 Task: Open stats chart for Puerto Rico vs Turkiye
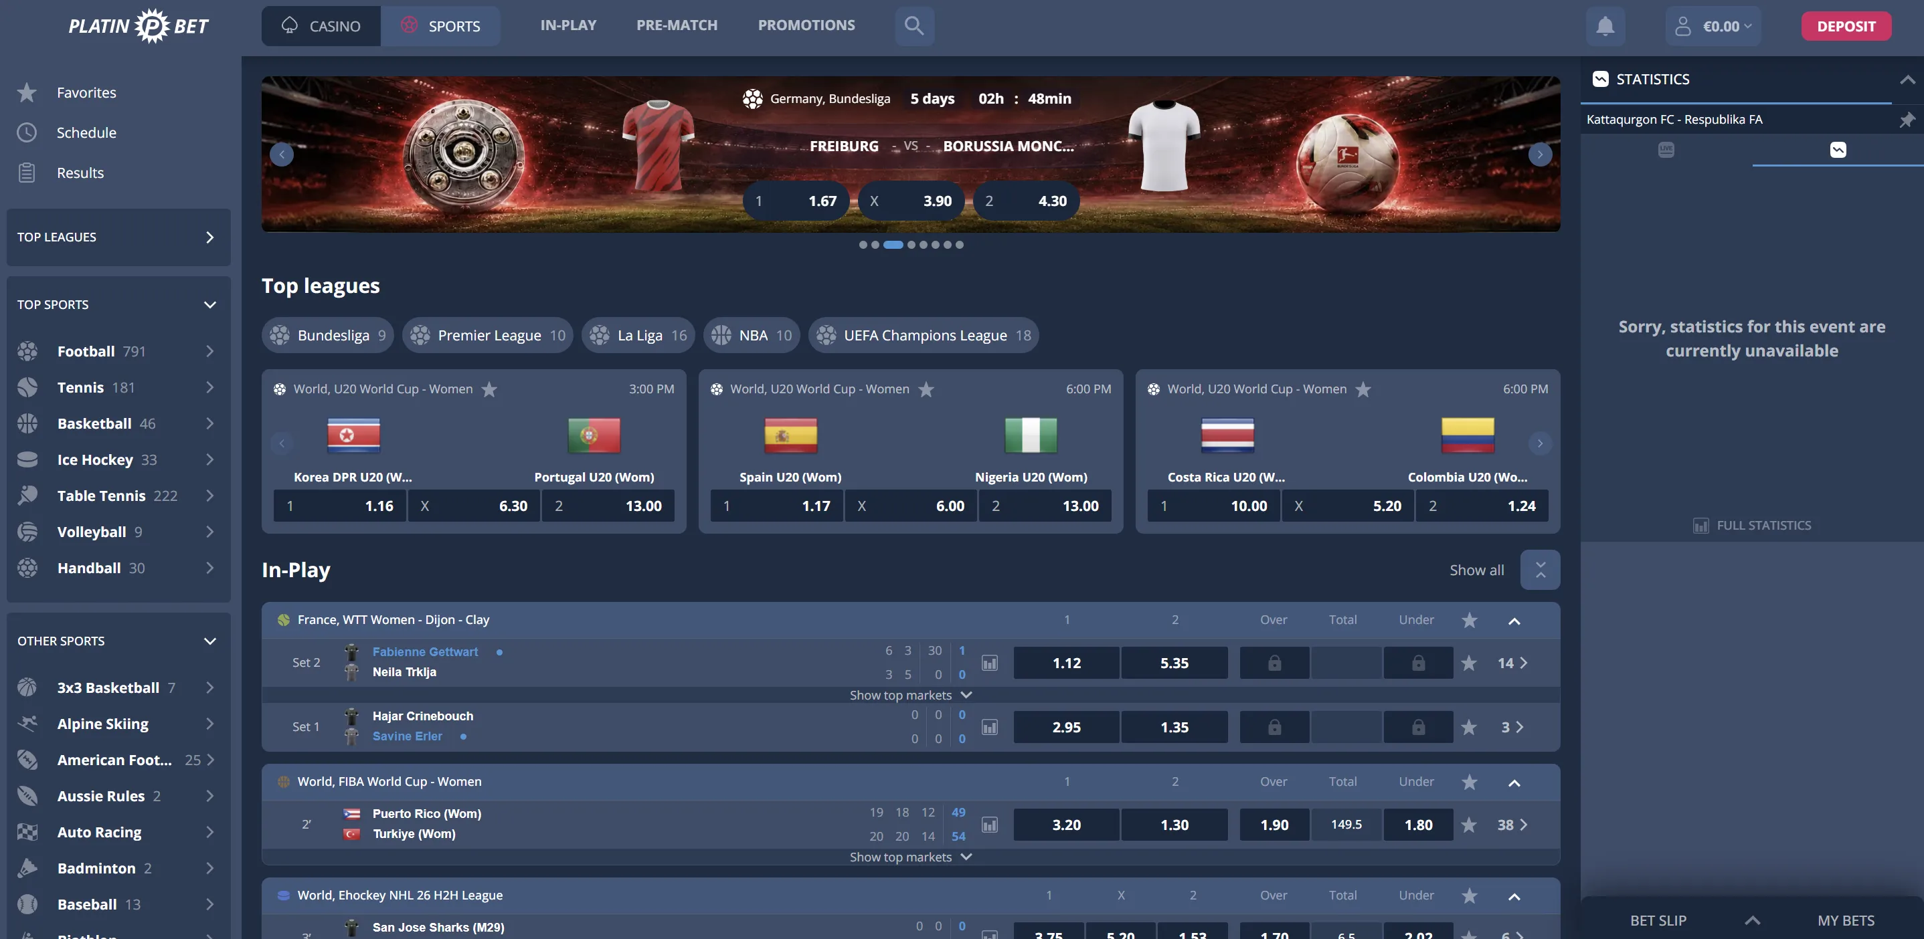pos(990,825)
